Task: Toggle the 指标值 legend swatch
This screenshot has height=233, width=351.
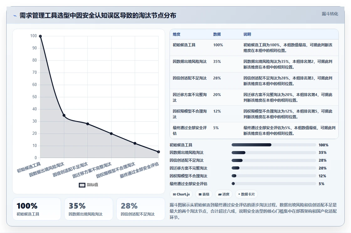Action: click(82, 185)
